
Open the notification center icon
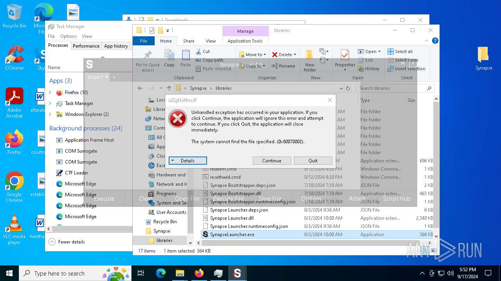(488, 273)
